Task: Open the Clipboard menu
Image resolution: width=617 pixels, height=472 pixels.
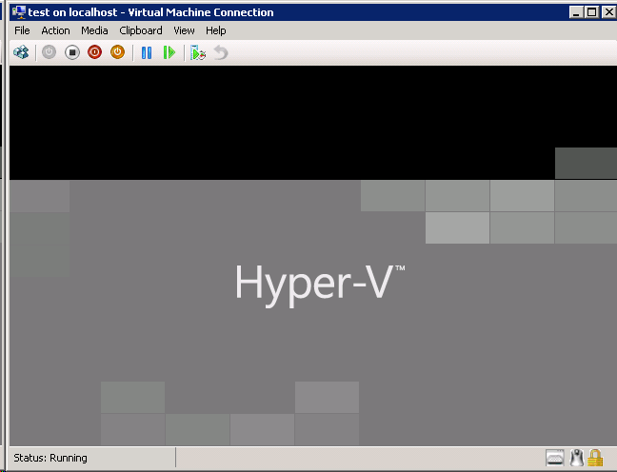Action: 141,30
